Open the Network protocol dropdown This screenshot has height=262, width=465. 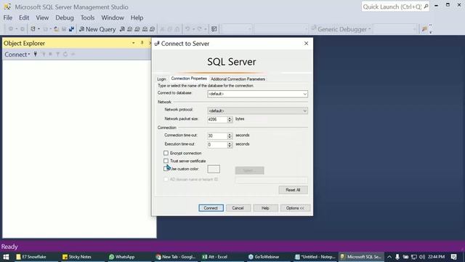(304, 111)
